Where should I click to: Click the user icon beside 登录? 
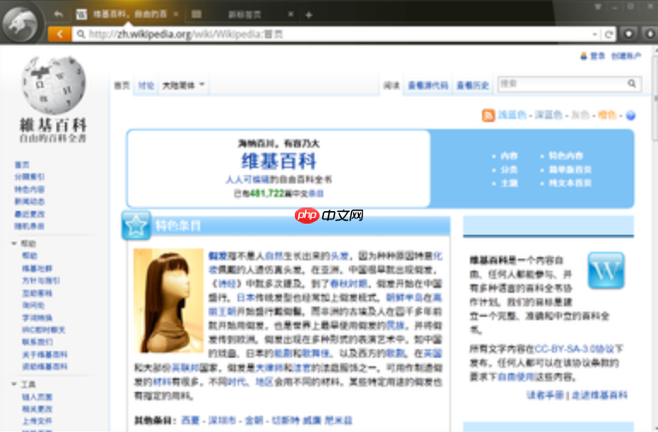pos(584,55)
